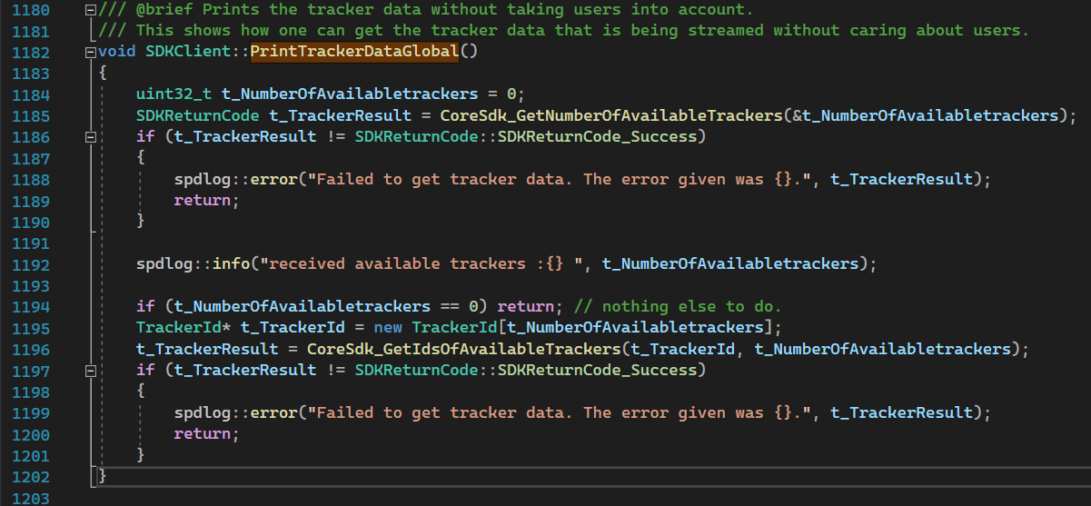
Task: Click line number 1180
Action: 31,10
